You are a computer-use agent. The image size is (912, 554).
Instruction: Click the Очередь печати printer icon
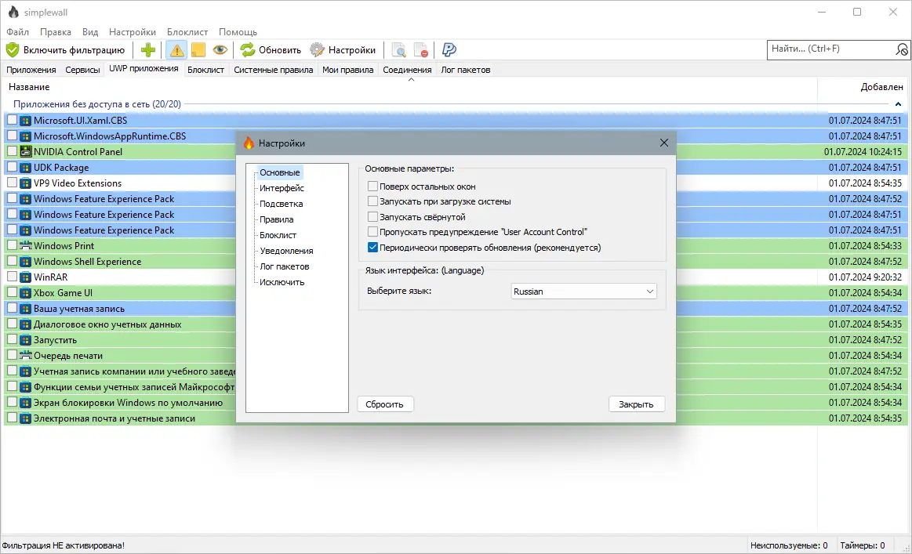(x=25, y=356)
